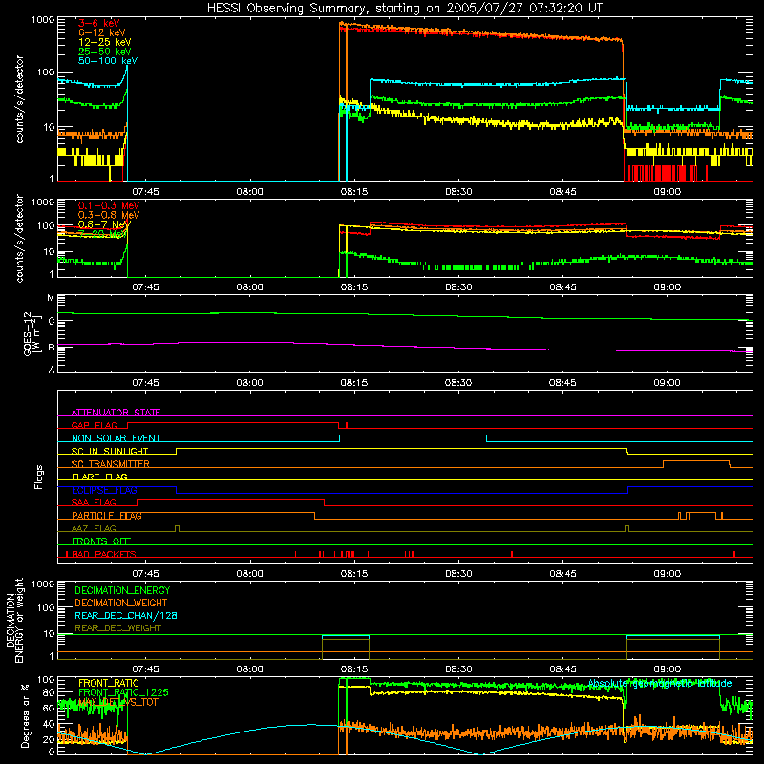Click the ECLIPSE_FLAG label
The width and height of the screenshot is (764, 764).
coord(104,490)
